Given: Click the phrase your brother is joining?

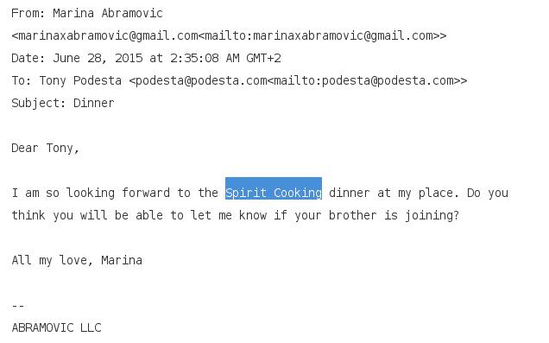Looking at the screenshot, I should (x=376, y=215).
